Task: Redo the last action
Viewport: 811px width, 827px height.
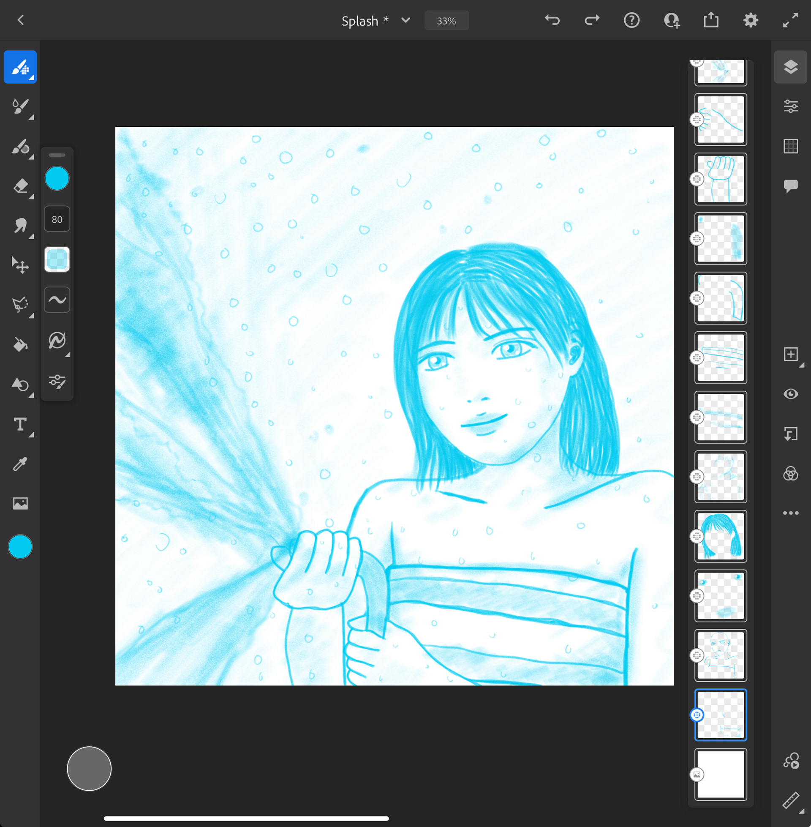Action: [x=592, y=20]
